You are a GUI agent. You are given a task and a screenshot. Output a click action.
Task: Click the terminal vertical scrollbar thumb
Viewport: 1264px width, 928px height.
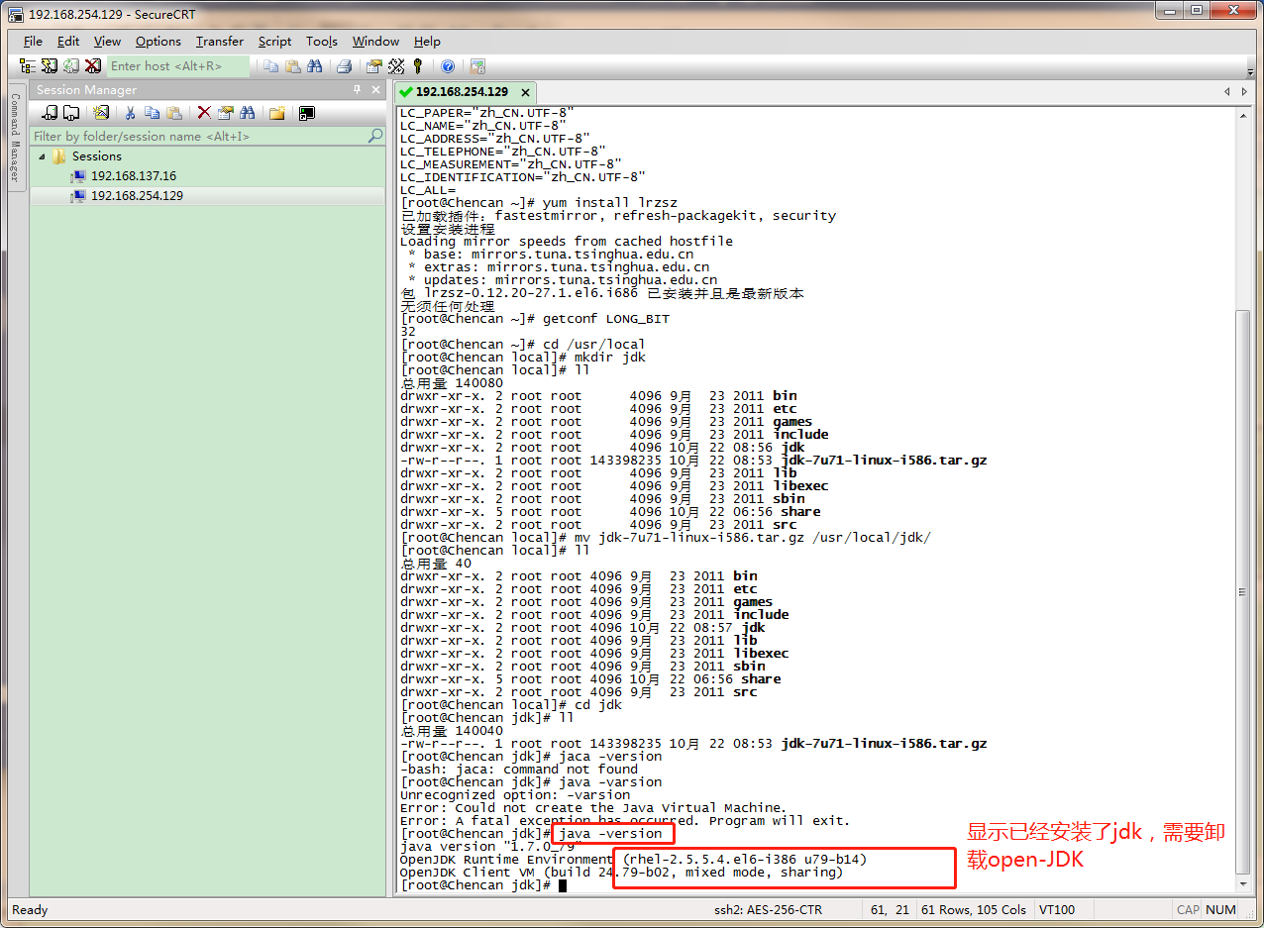[1244, 592]
